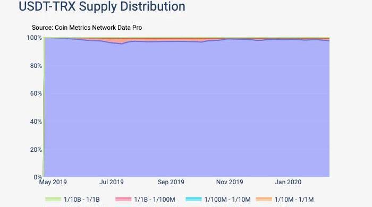Click the blue 1/100M - 1/10M legend swatch
Viewport: 372px width, 207px height.
pyautogui.click(x=193, y=199)
